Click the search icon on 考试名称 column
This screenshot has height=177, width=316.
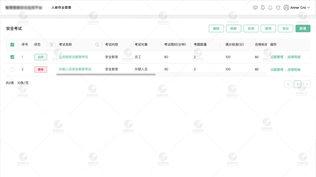97,45
